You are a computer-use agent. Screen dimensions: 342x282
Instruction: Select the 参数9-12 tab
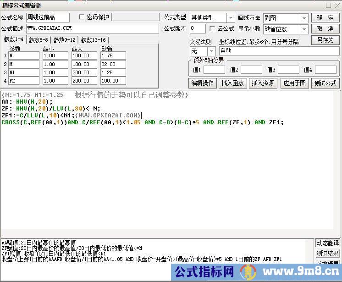(64, 40)
